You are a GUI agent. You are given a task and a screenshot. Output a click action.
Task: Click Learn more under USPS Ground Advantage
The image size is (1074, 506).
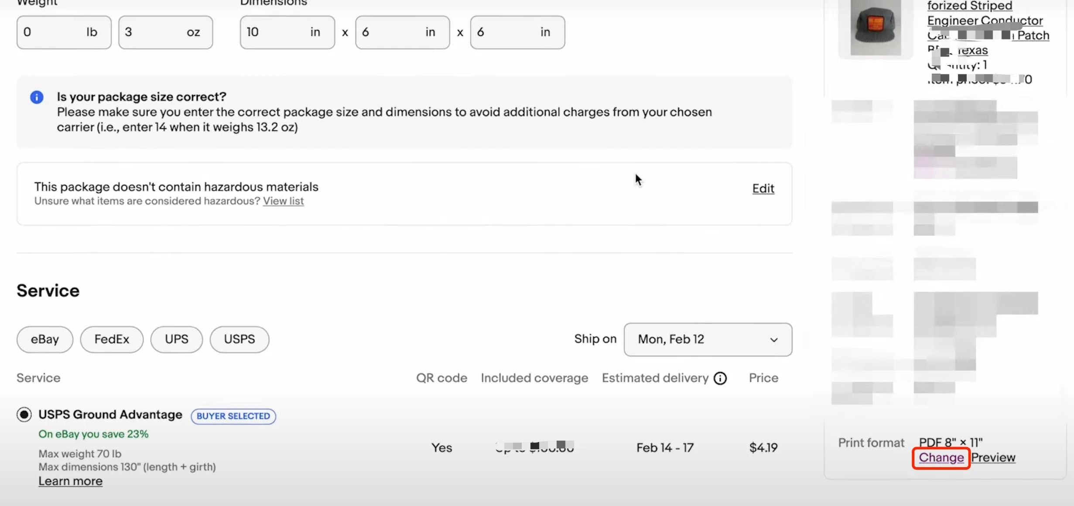pyautogui.click(x=71, y=481)
